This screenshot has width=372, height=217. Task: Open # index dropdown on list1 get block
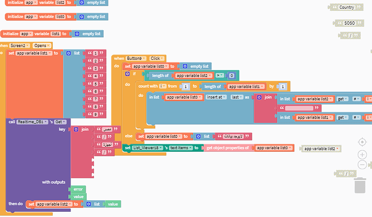point(356,117)
